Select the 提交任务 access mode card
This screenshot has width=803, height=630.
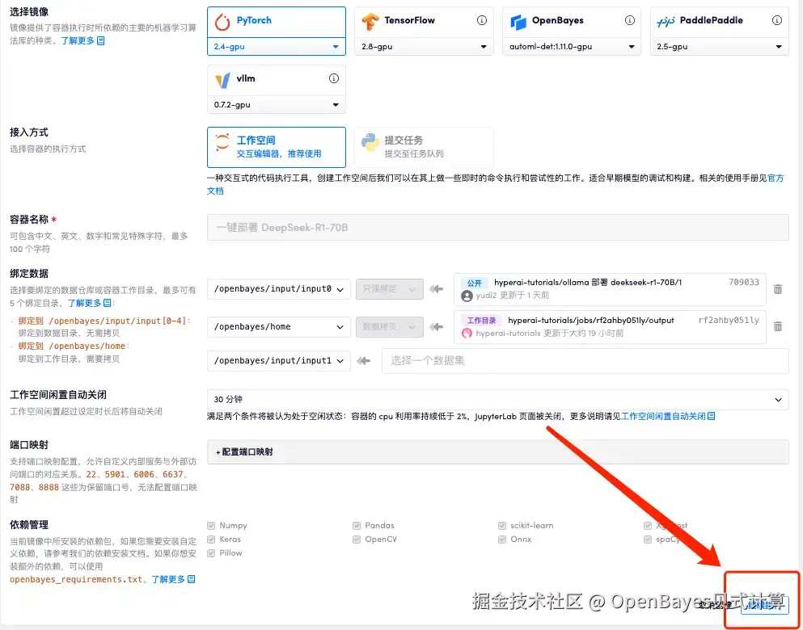[x=424, y=147]
